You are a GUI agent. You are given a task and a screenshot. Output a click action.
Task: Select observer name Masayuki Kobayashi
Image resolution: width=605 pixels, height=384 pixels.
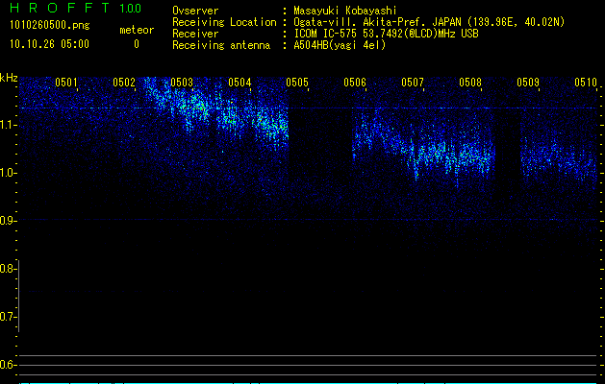coord(345,11)
